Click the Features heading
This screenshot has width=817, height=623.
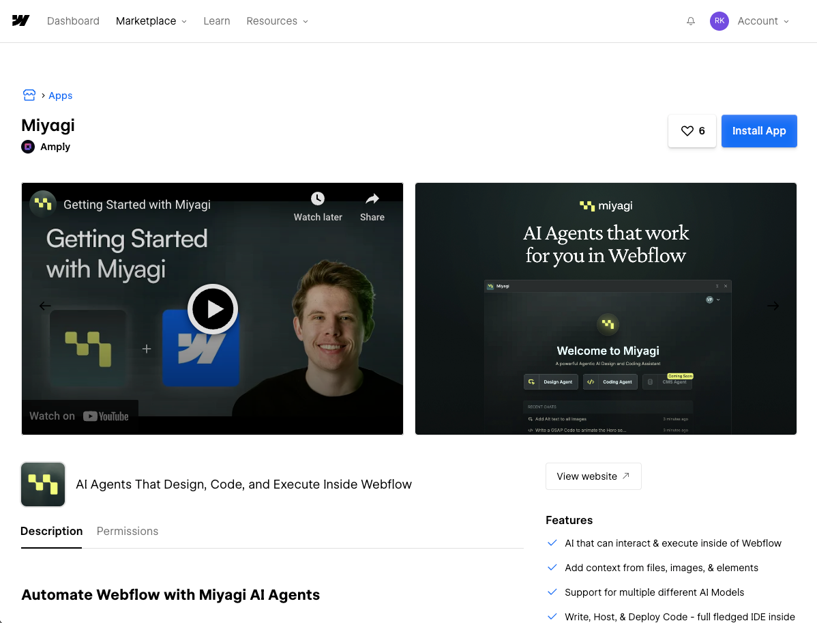(569, 520)
